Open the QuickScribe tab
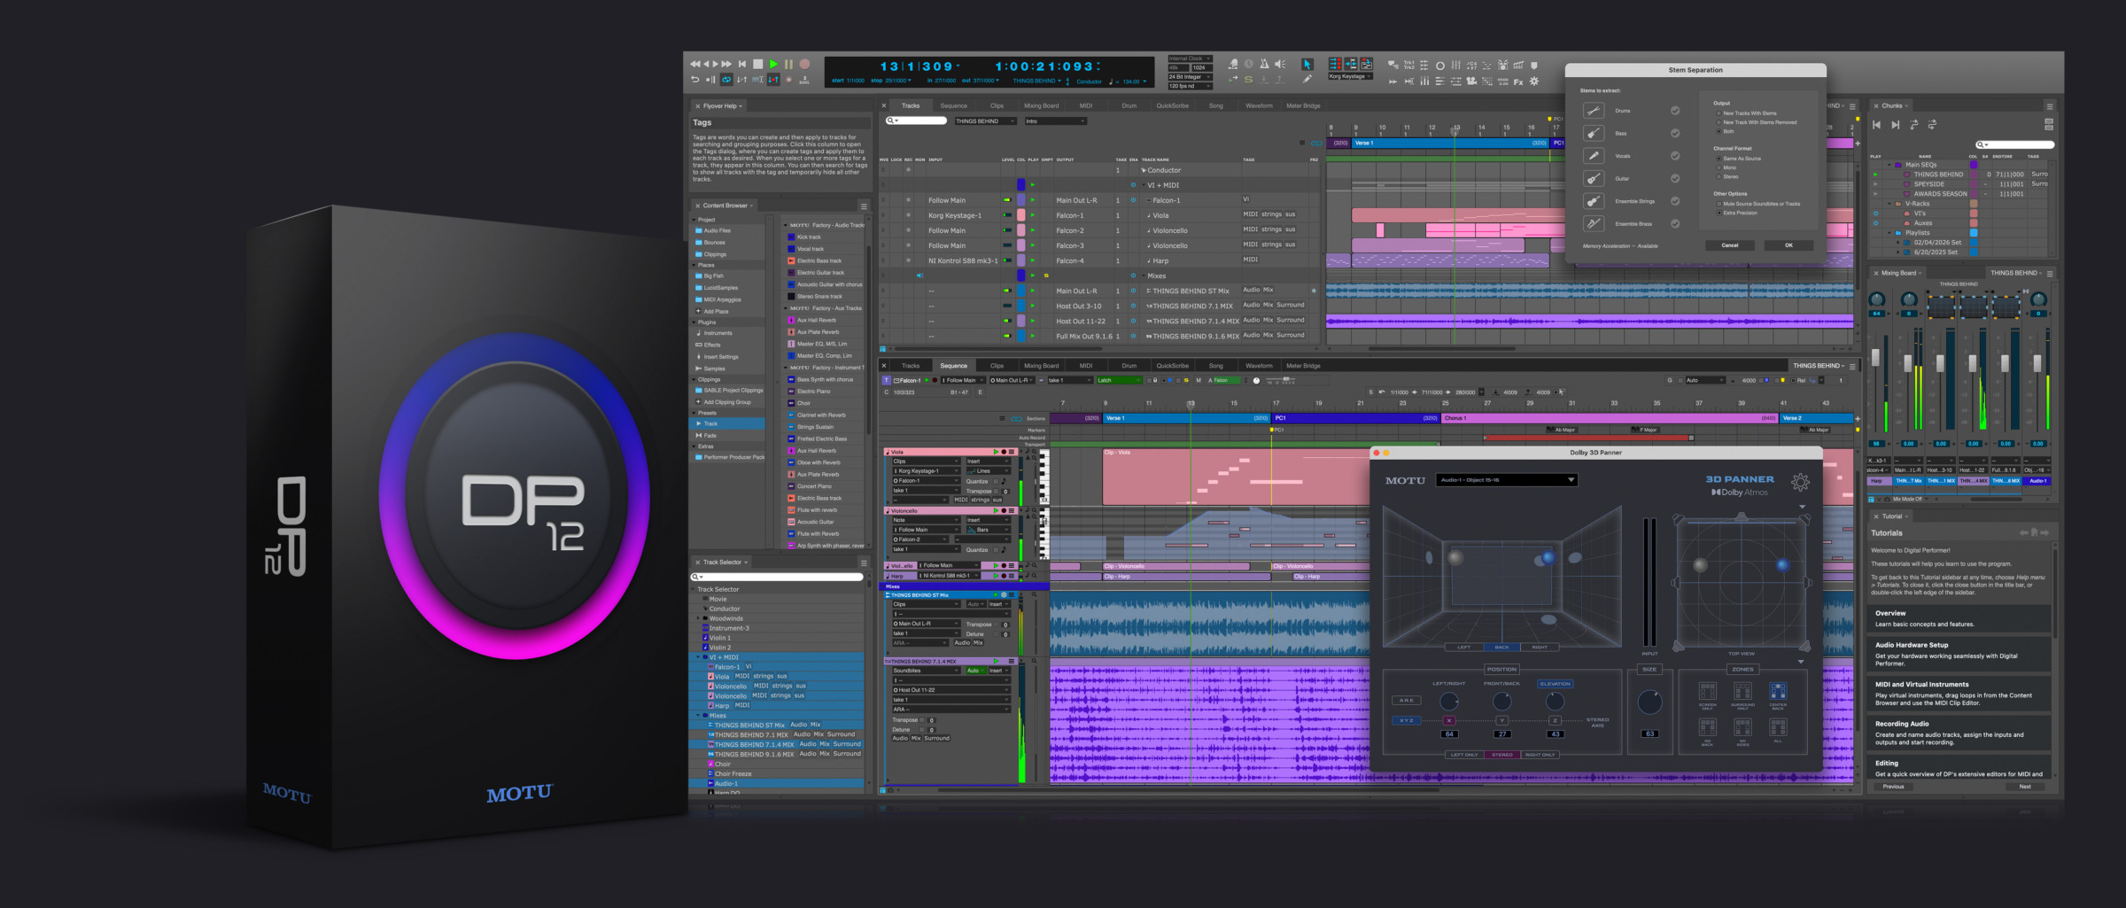 tap(1172, 105)
